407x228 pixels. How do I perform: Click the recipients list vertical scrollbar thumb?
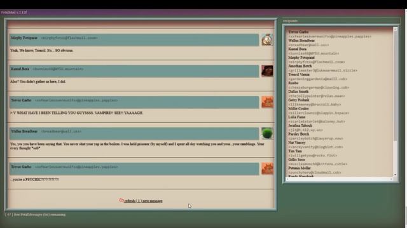(396, 87)
